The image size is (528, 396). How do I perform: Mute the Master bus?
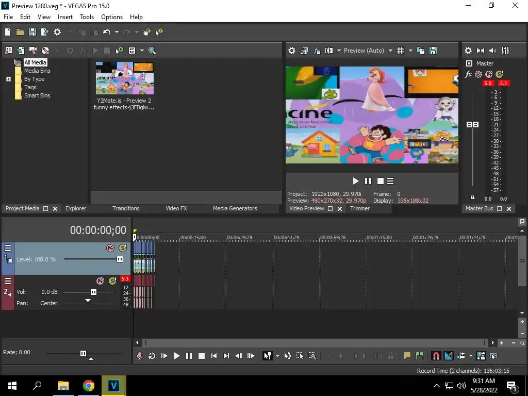click(489, 74)
